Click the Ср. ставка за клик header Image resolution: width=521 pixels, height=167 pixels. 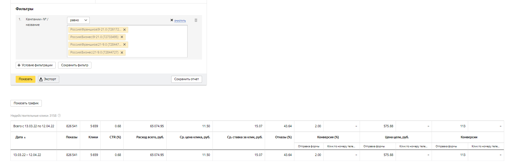tap(245, 137)
